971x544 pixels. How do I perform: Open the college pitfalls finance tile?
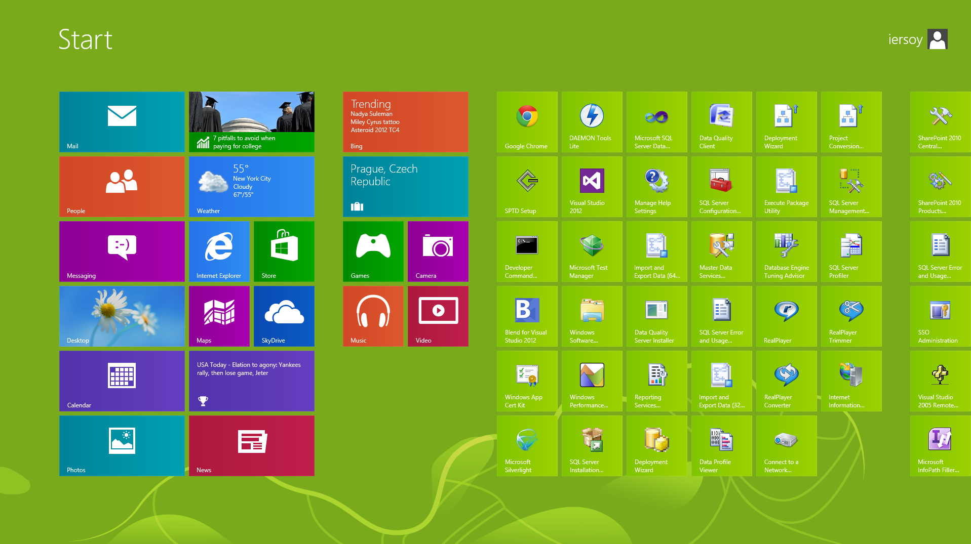(x=252, y=122)
